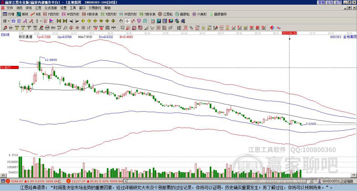Click the SH000001 上证指数 status entry
This screenshot has height=191, width=357.
click(336, 181)
